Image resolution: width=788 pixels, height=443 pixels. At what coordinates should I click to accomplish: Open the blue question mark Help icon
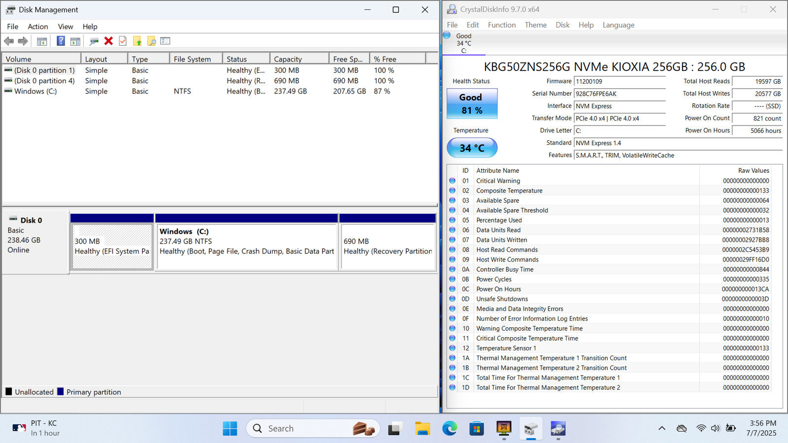[x=61, y=41]
